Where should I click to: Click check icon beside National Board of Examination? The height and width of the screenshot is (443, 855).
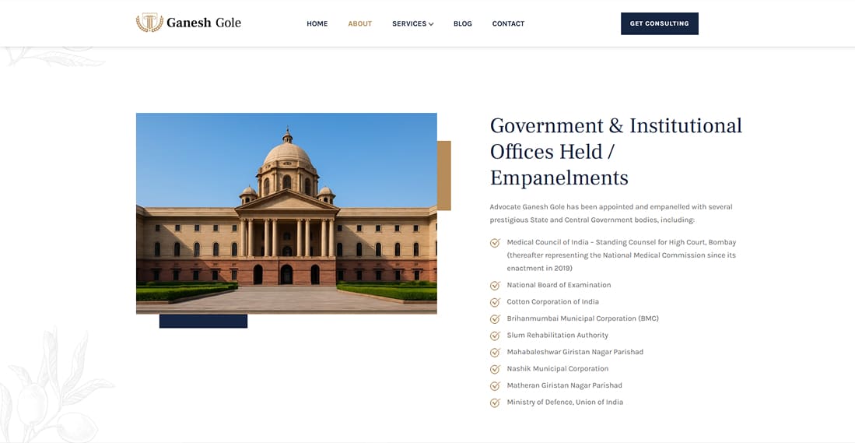495,286
